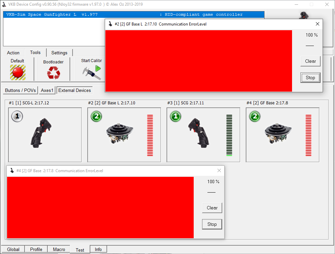The image size is (335, 254).
Task: Click the red error graph in #2 GF Base L window
Action: (199, 61)
